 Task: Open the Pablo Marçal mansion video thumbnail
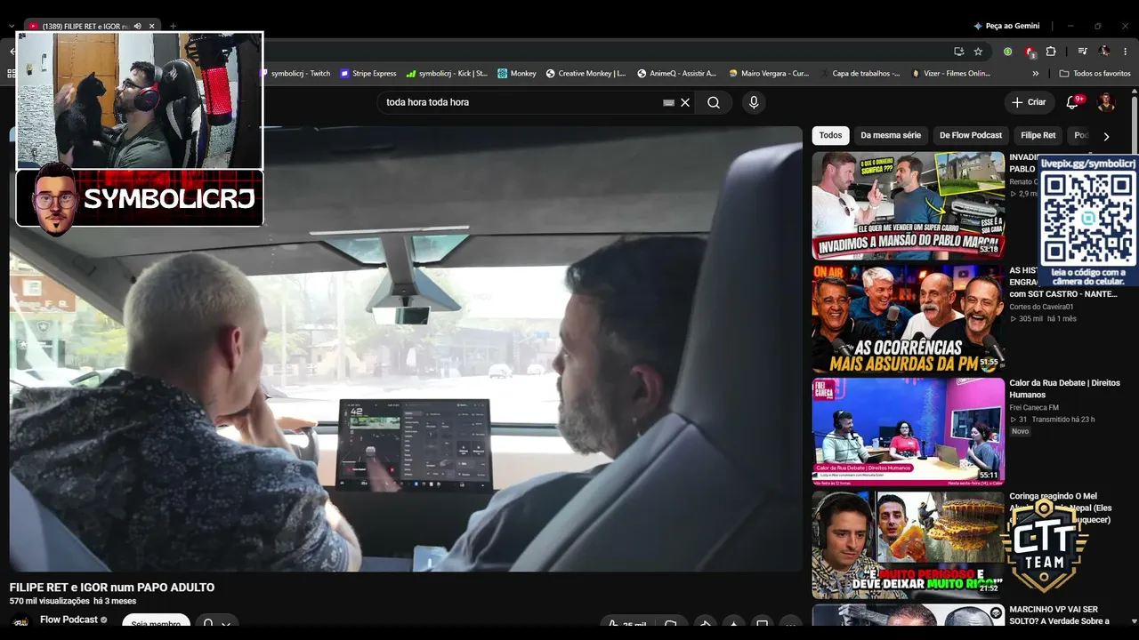[908, 205]
